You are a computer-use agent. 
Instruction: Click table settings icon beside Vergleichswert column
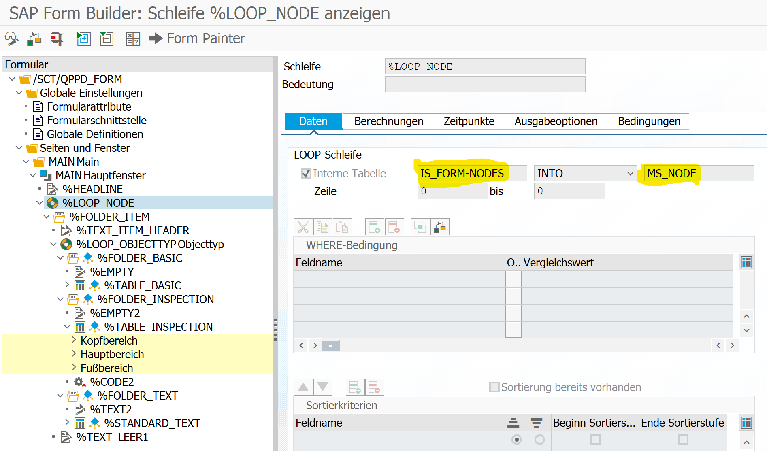click(x=746, y=262)
